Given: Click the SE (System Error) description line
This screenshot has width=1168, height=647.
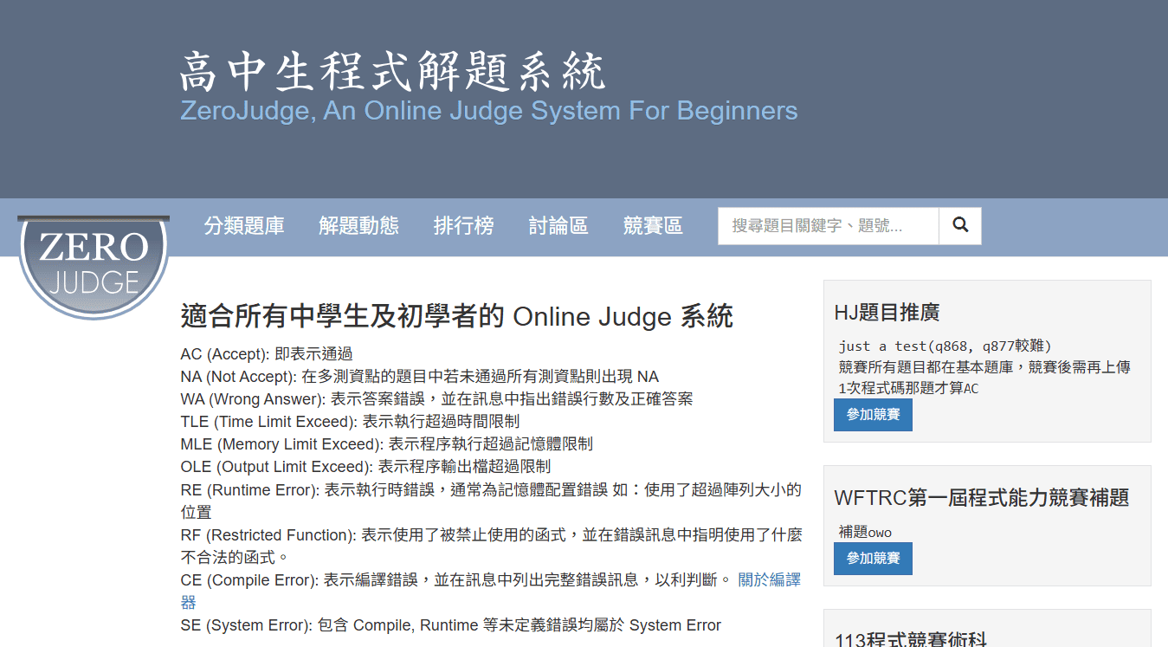Looking at the screenshot, I should [x=450, y=625].
